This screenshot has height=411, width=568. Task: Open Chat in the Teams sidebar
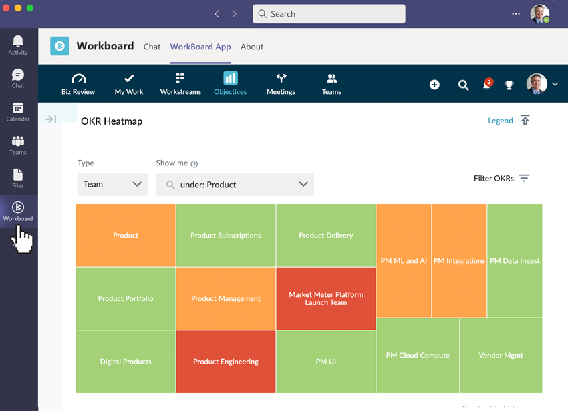(x=18, y=79)
